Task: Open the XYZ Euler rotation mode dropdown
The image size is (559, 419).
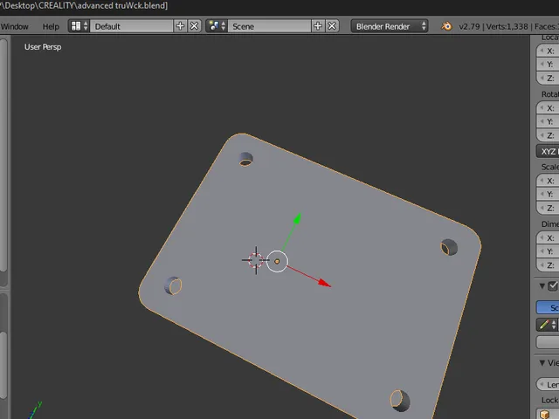Action: 548,151
